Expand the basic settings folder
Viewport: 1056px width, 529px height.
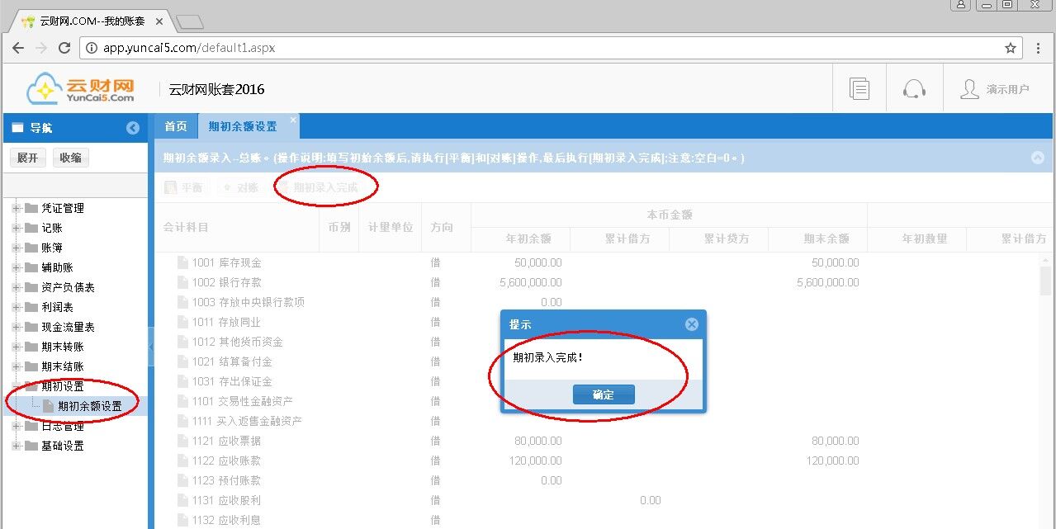click(16, 446)
